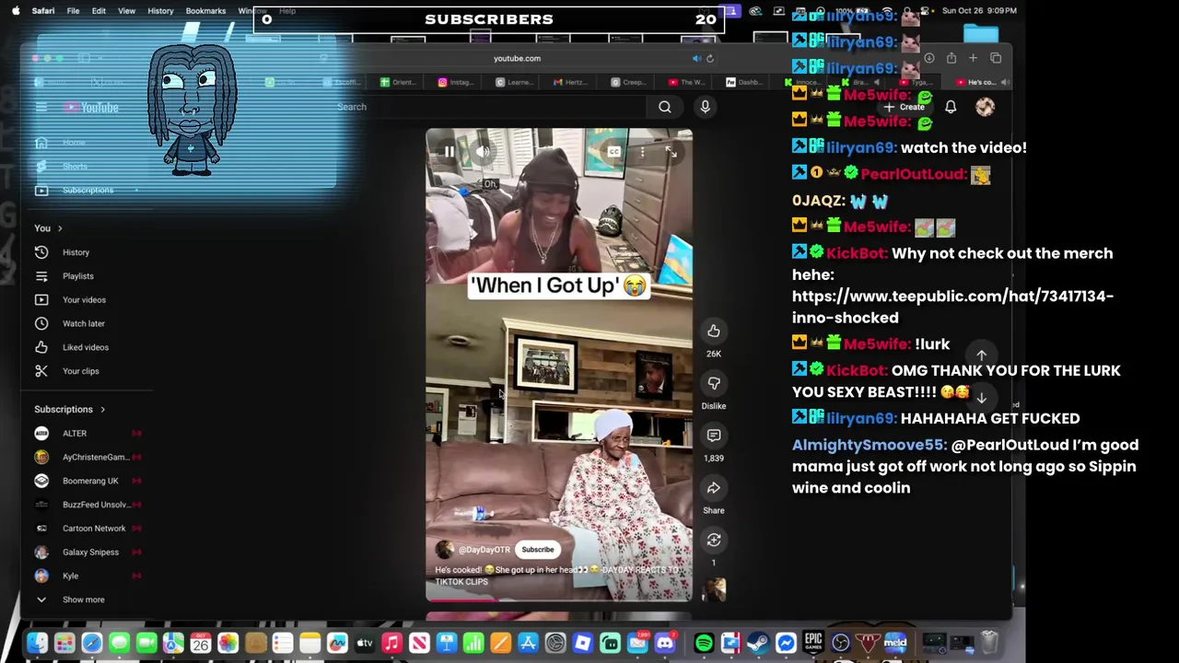Open Epic Games launcher in Dock
The height and width of the screenshot is (663, 1179).
coord(812,643)
